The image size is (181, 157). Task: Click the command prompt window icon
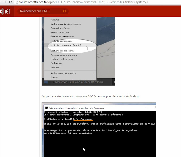click(47, 108)
